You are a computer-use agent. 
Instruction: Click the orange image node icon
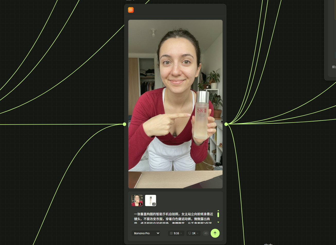[131, 10]
